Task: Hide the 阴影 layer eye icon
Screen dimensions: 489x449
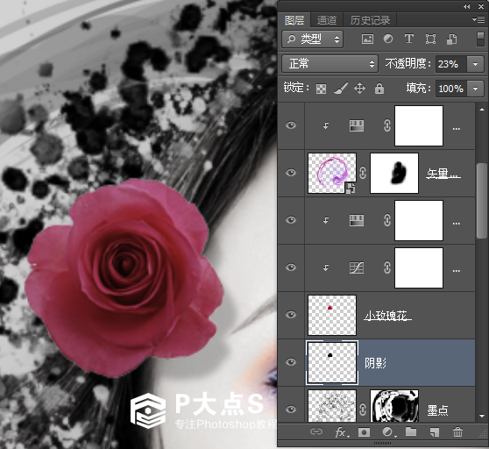Action: coord(291,362)
